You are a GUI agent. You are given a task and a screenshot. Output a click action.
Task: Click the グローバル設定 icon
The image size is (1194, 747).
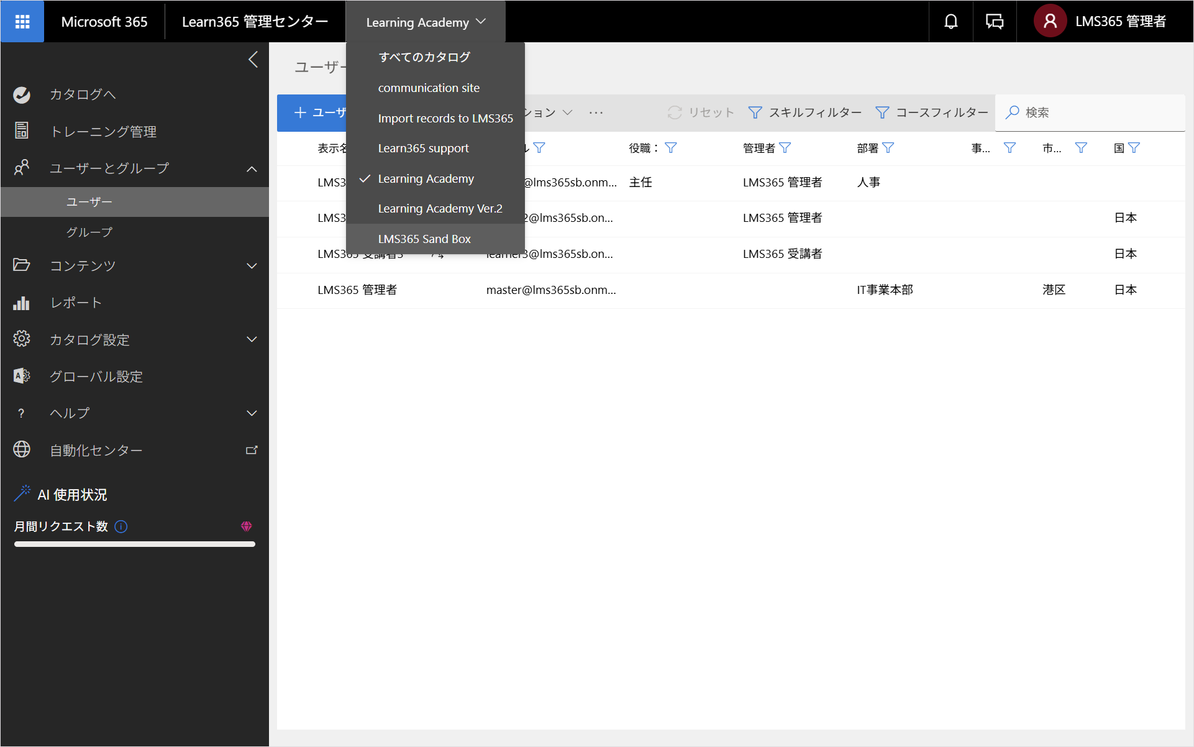(22, 376)
